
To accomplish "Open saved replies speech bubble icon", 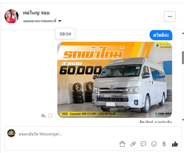I will point(143,144).
